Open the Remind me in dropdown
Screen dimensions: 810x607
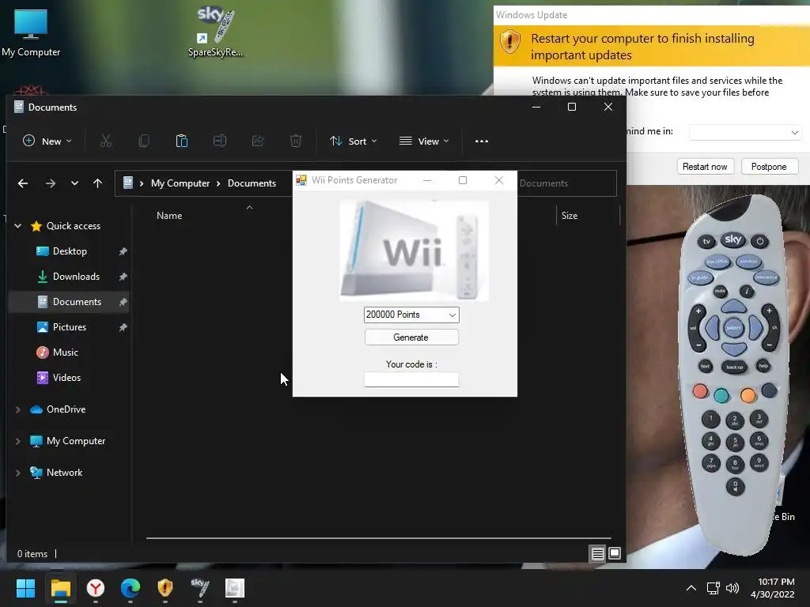(745, 132)
